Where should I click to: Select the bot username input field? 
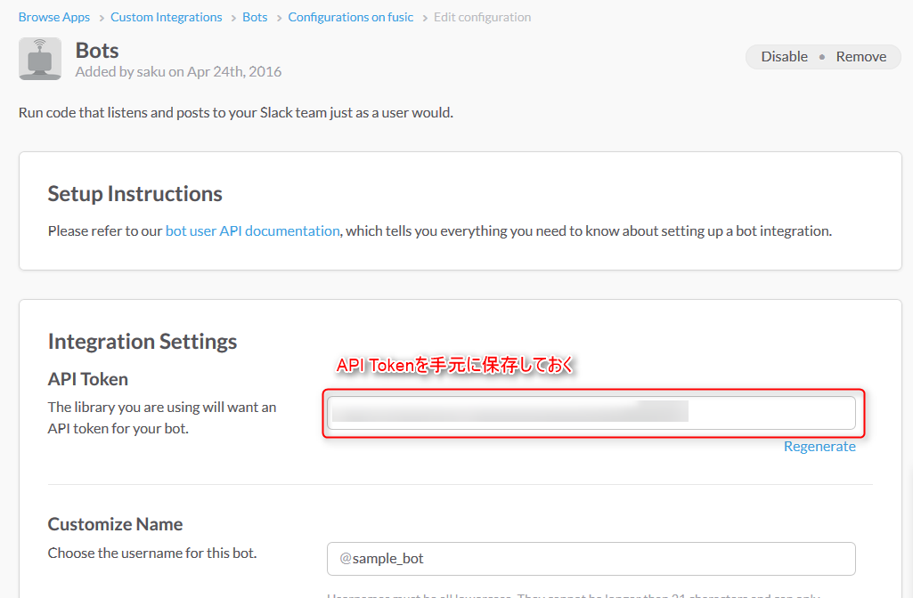tap(591, 558)
